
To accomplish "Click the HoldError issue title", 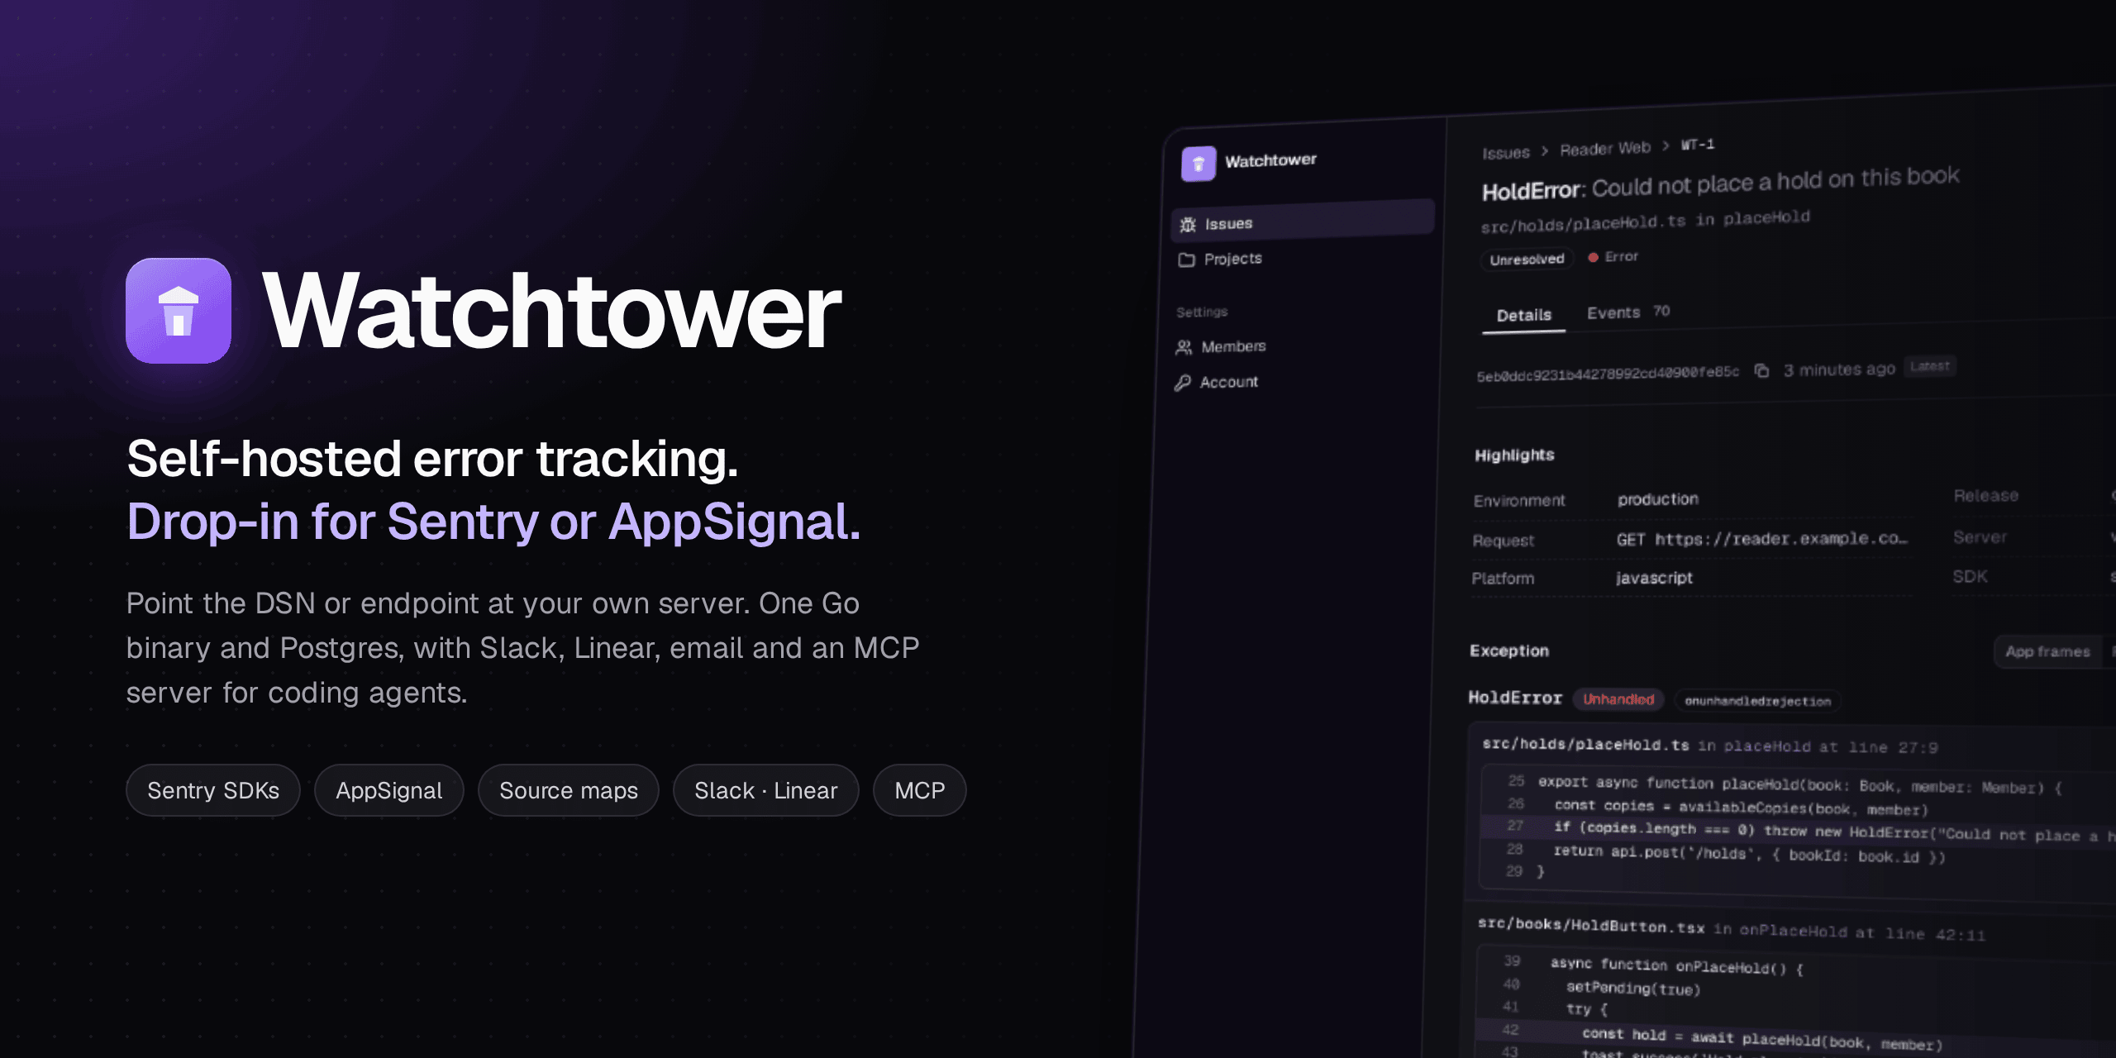I will pos(1720,183).
